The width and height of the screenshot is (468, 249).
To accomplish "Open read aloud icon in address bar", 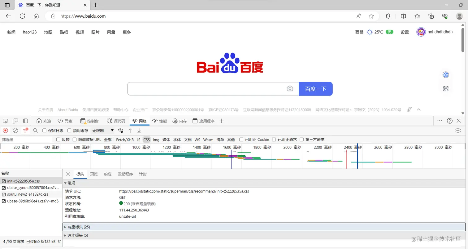I will click(x=359, y=16).
